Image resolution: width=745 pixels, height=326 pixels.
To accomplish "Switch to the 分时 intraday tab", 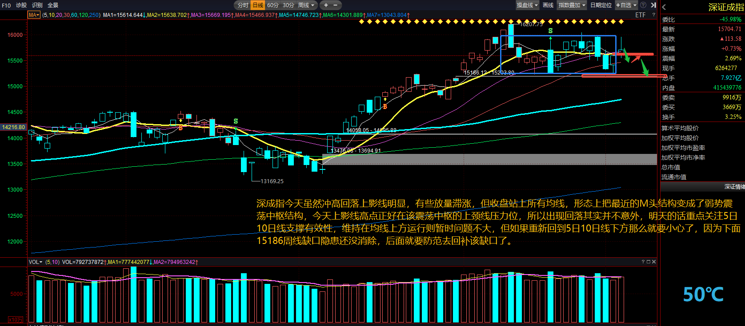I will click(243, 5).
